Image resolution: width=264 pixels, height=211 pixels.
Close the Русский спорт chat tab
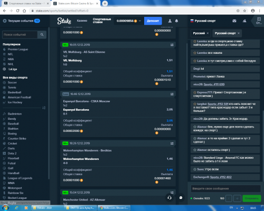[239, 33]
